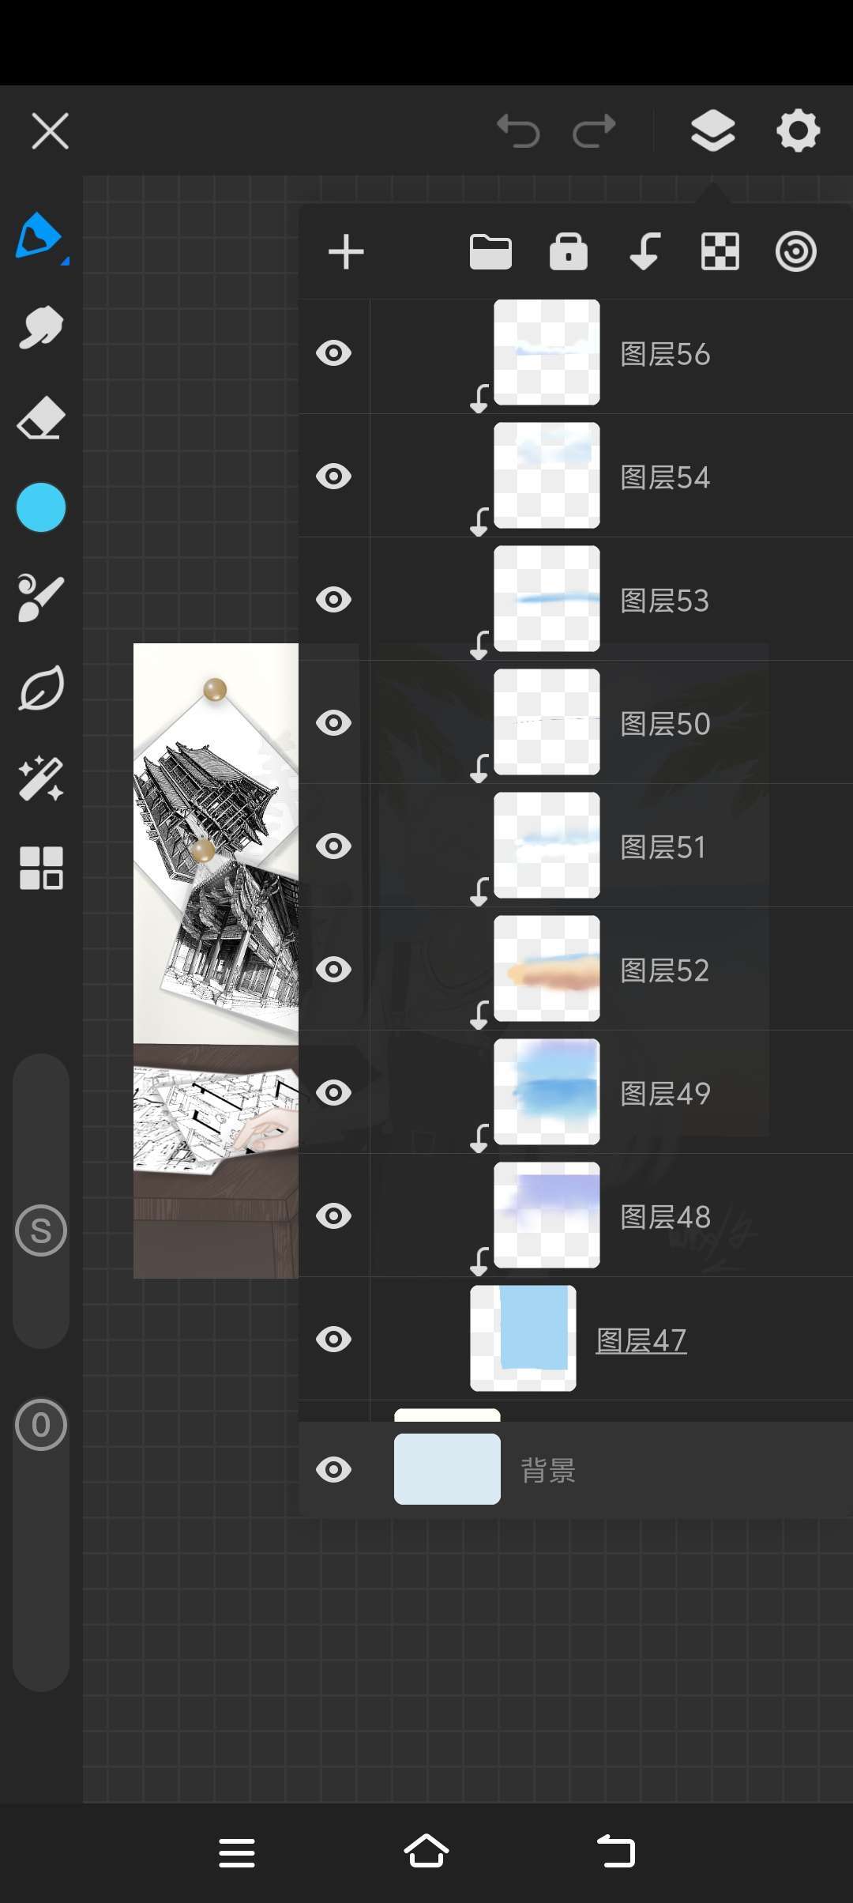Close the layers panel via layers icon
Image resolution: width=853 pixels, height=1903 pixels.
point(713,131)
